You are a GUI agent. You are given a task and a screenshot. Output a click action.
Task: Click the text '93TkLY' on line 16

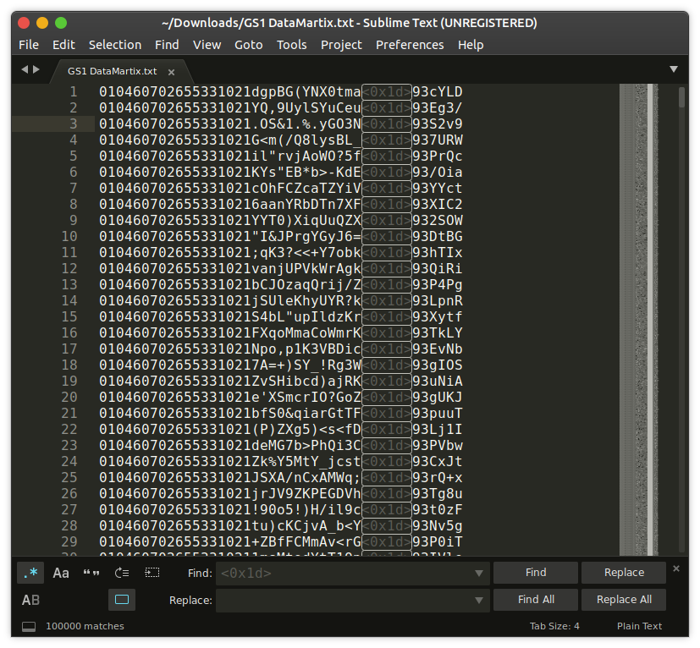(x=437, y=333)
